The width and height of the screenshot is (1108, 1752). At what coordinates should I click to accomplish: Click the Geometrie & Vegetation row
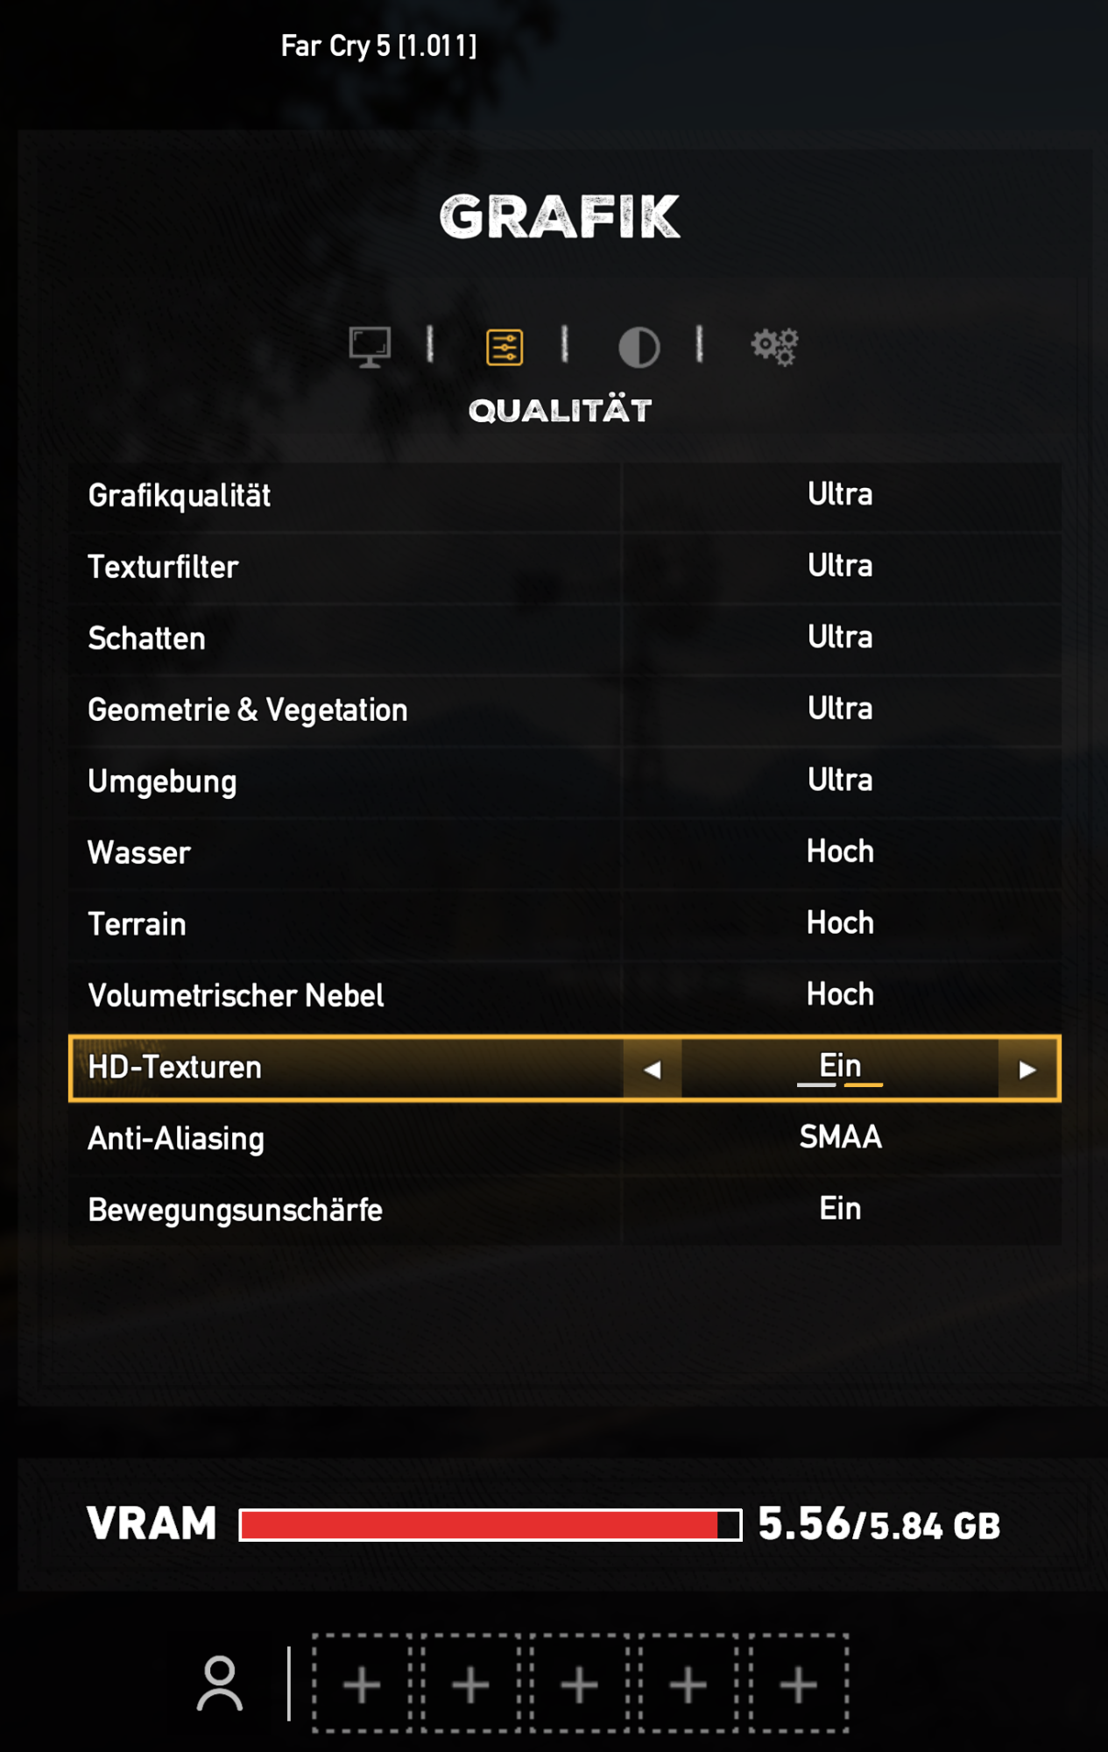pyautogui.click(x=564, y=710)
